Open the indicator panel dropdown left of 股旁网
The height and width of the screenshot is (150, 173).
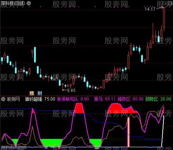tap(3, 99)
